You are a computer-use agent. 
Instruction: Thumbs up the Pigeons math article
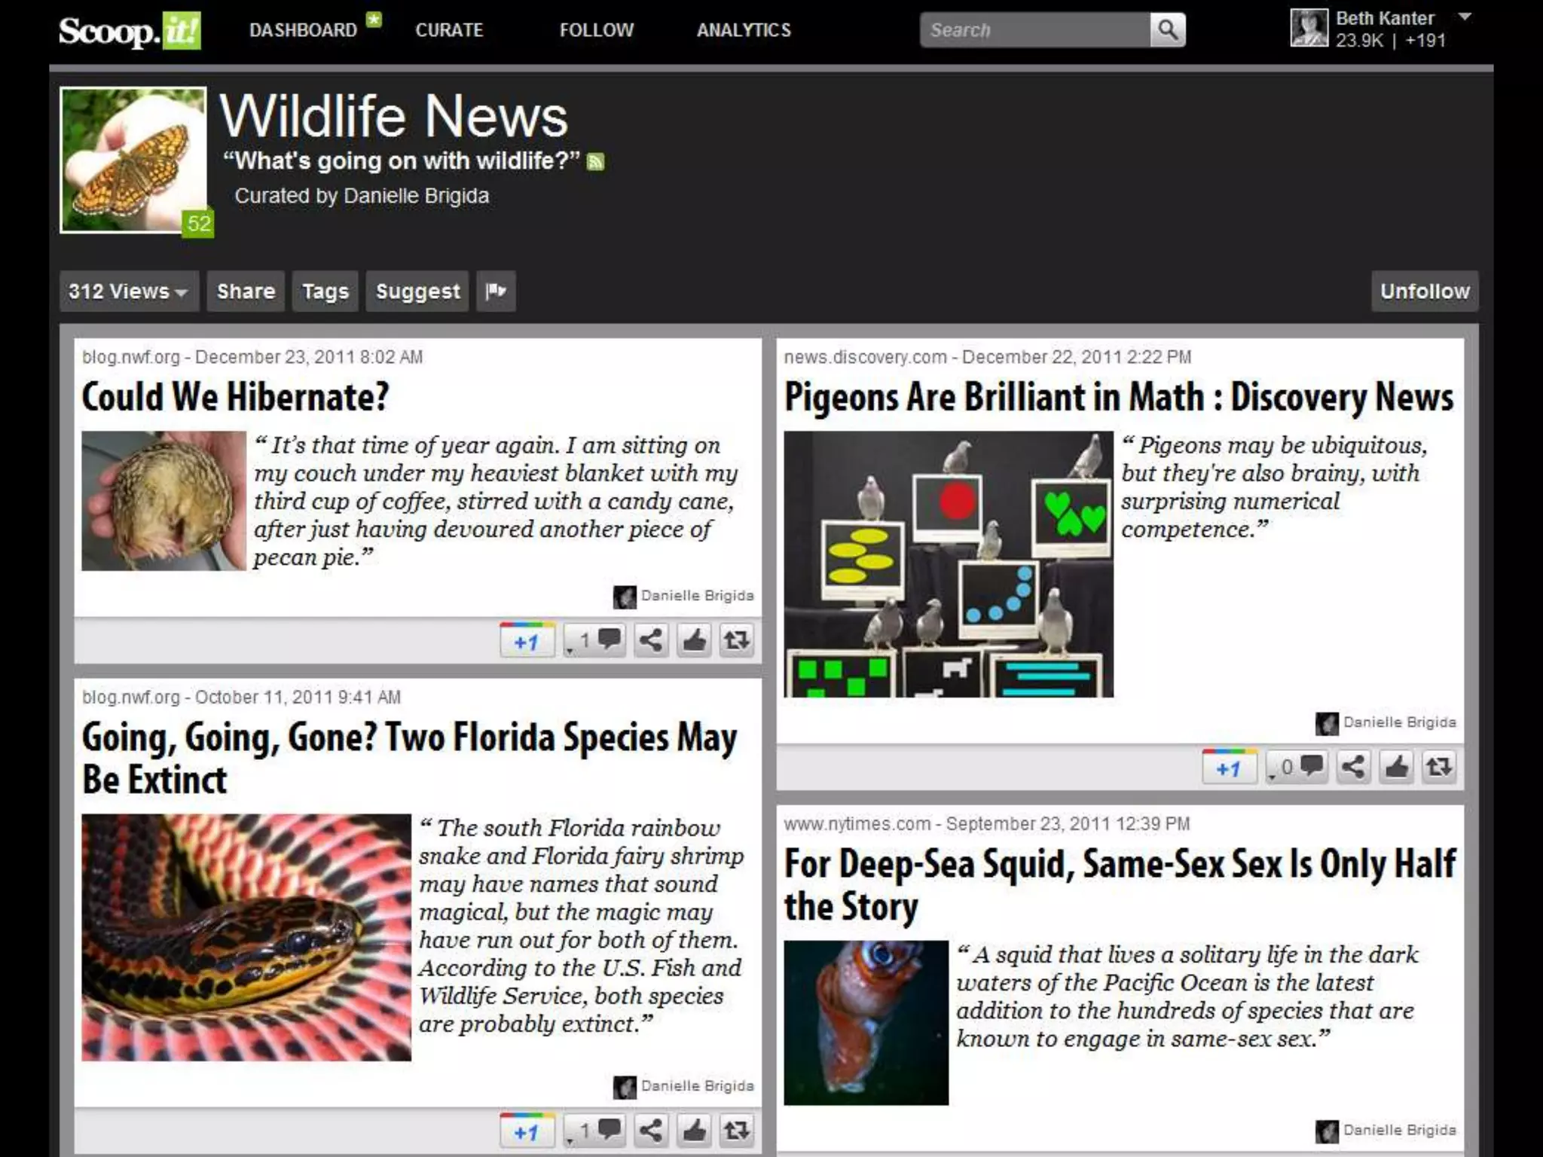coord(1395,767)
